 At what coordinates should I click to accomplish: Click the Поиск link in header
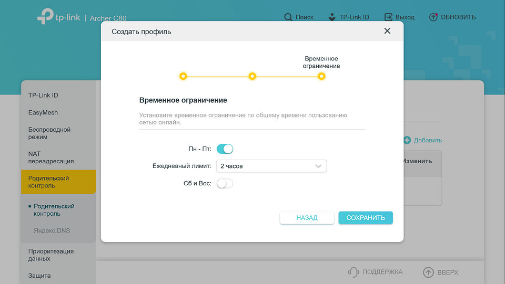(x=305, y=17)
